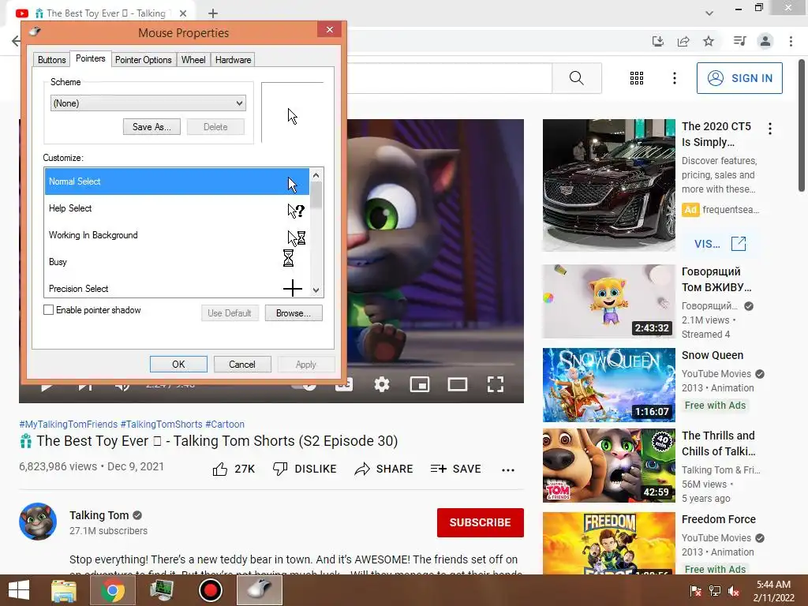Switch to the Wheel tab
The image size is (808, 606).
coord(193,60)
